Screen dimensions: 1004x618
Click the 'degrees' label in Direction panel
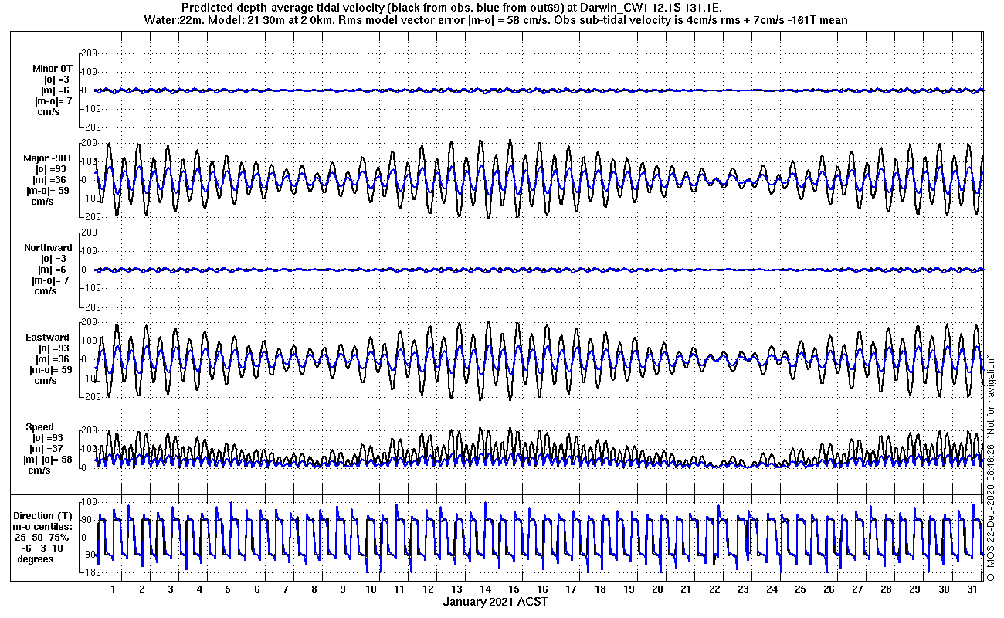click(36, 559)
